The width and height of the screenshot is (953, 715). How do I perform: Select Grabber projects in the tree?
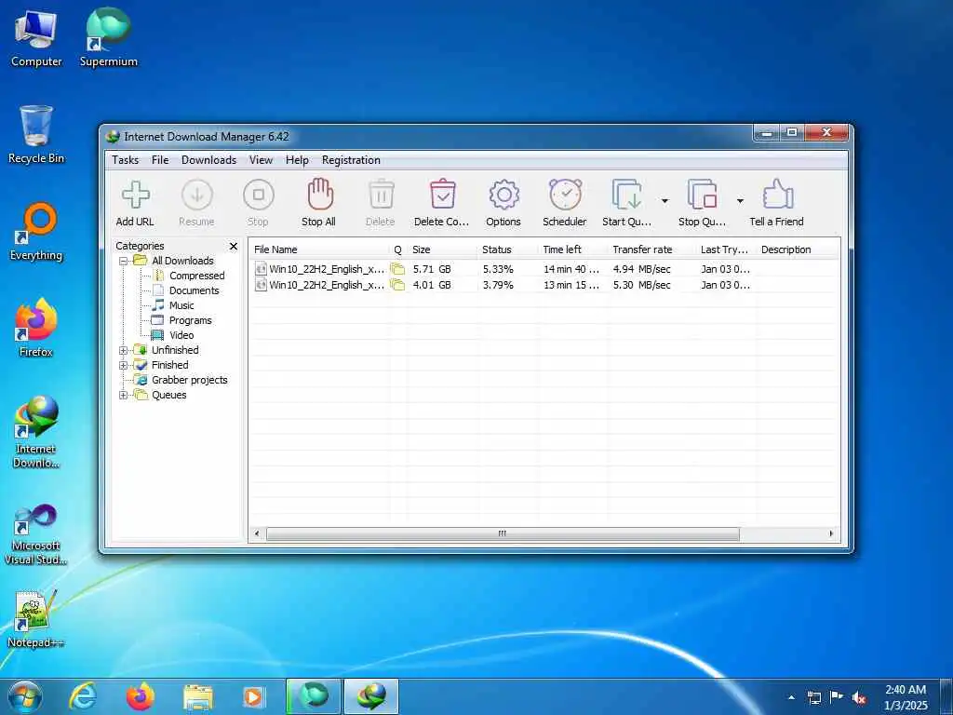click(x=189, y=380)
